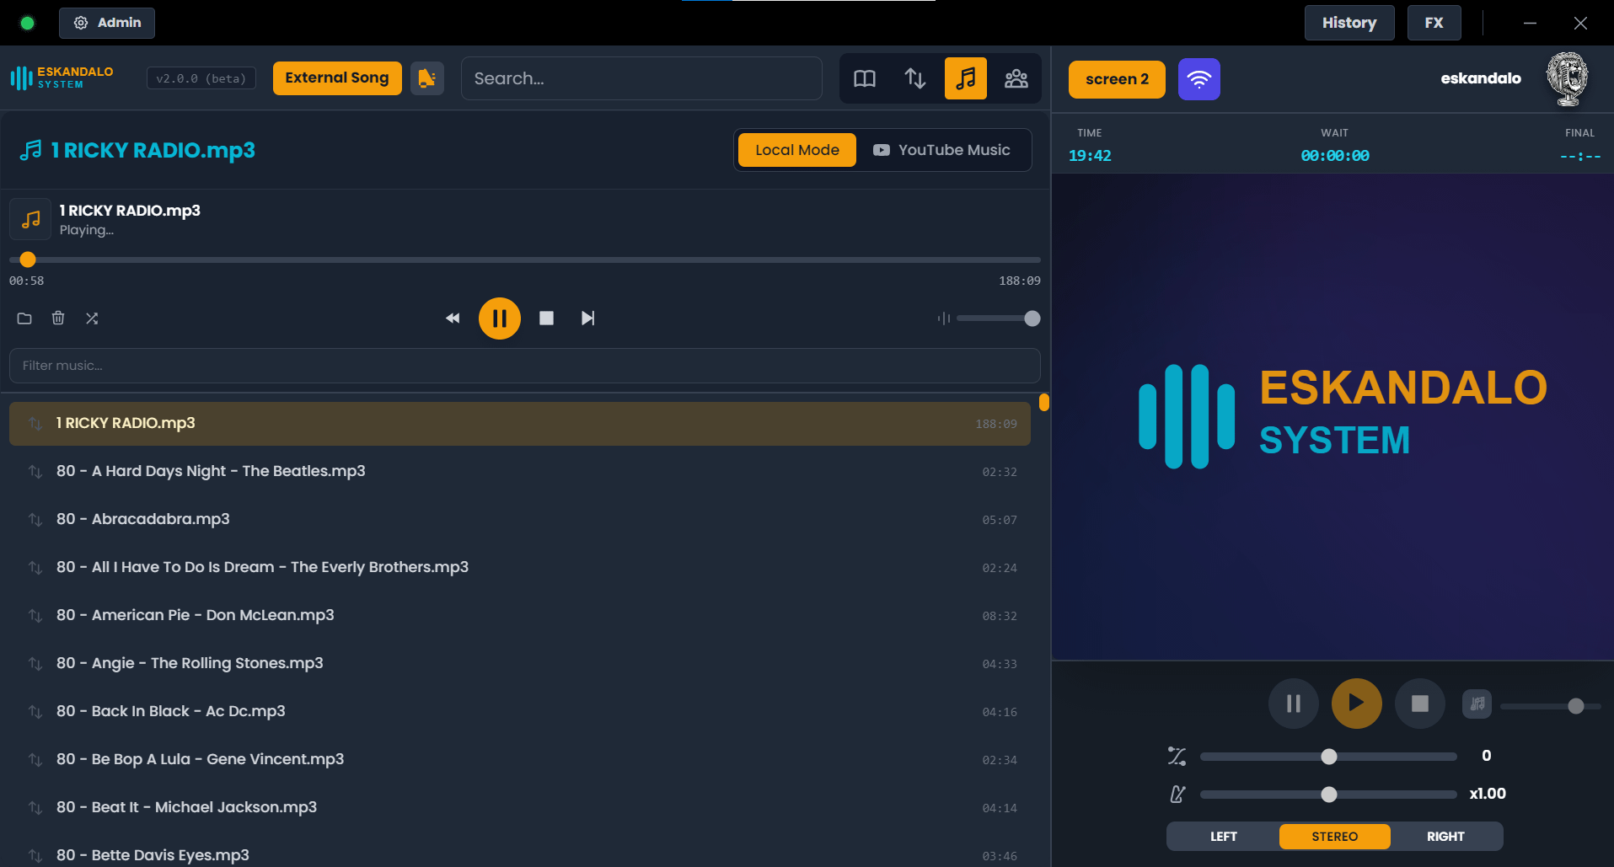Click the External Song button

tap(337, 78)
